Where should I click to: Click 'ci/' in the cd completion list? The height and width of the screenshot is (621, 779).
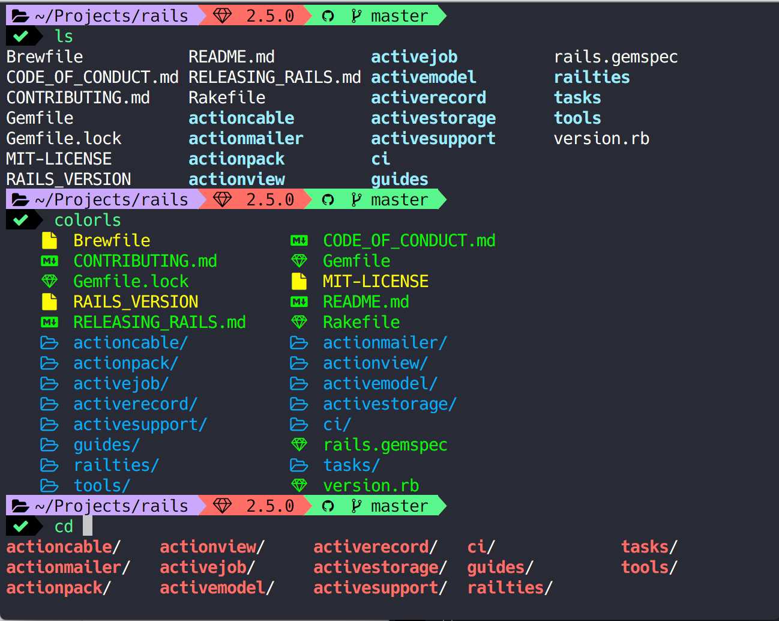[x=481, y=547]
